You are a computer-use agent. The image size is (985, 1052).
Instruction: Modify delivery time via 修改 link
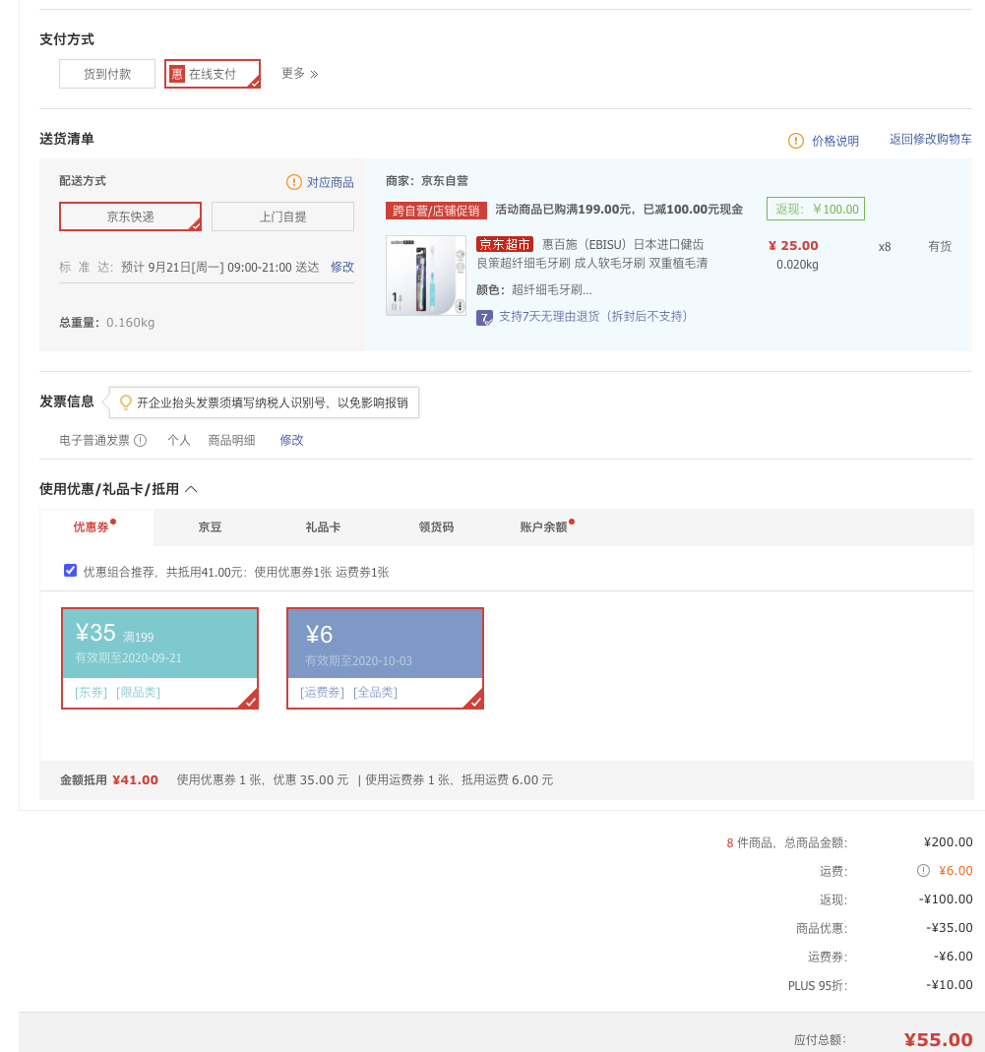pyautogui.click(x=342, y=267)
